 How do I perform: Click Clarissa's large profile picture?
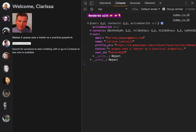coord(22,23)
